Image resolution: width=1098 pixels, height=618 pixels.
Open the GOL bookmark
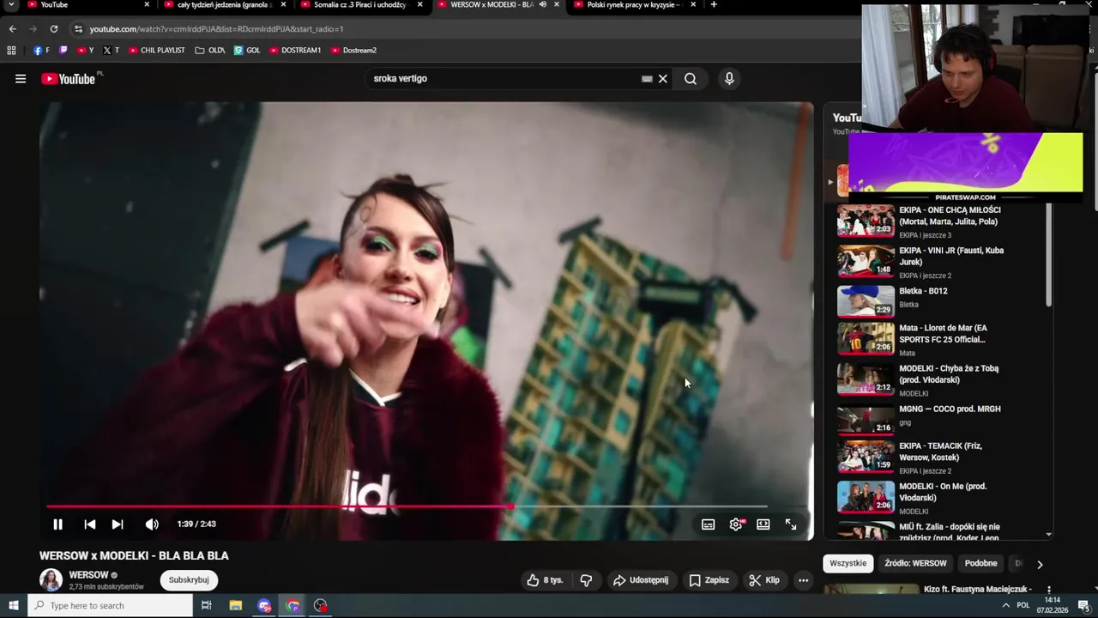click(x=247, y=51)
